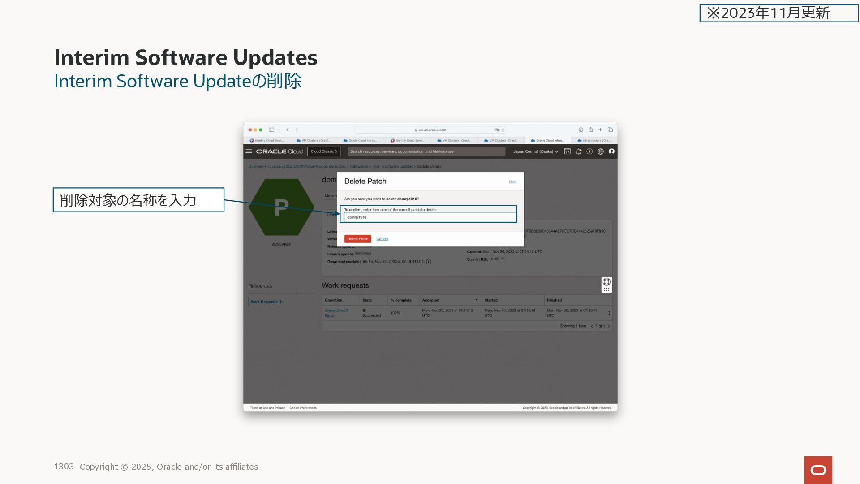
Task: Expand Japan Central (Osaka) region dropdown
Action: click(536, 151)
